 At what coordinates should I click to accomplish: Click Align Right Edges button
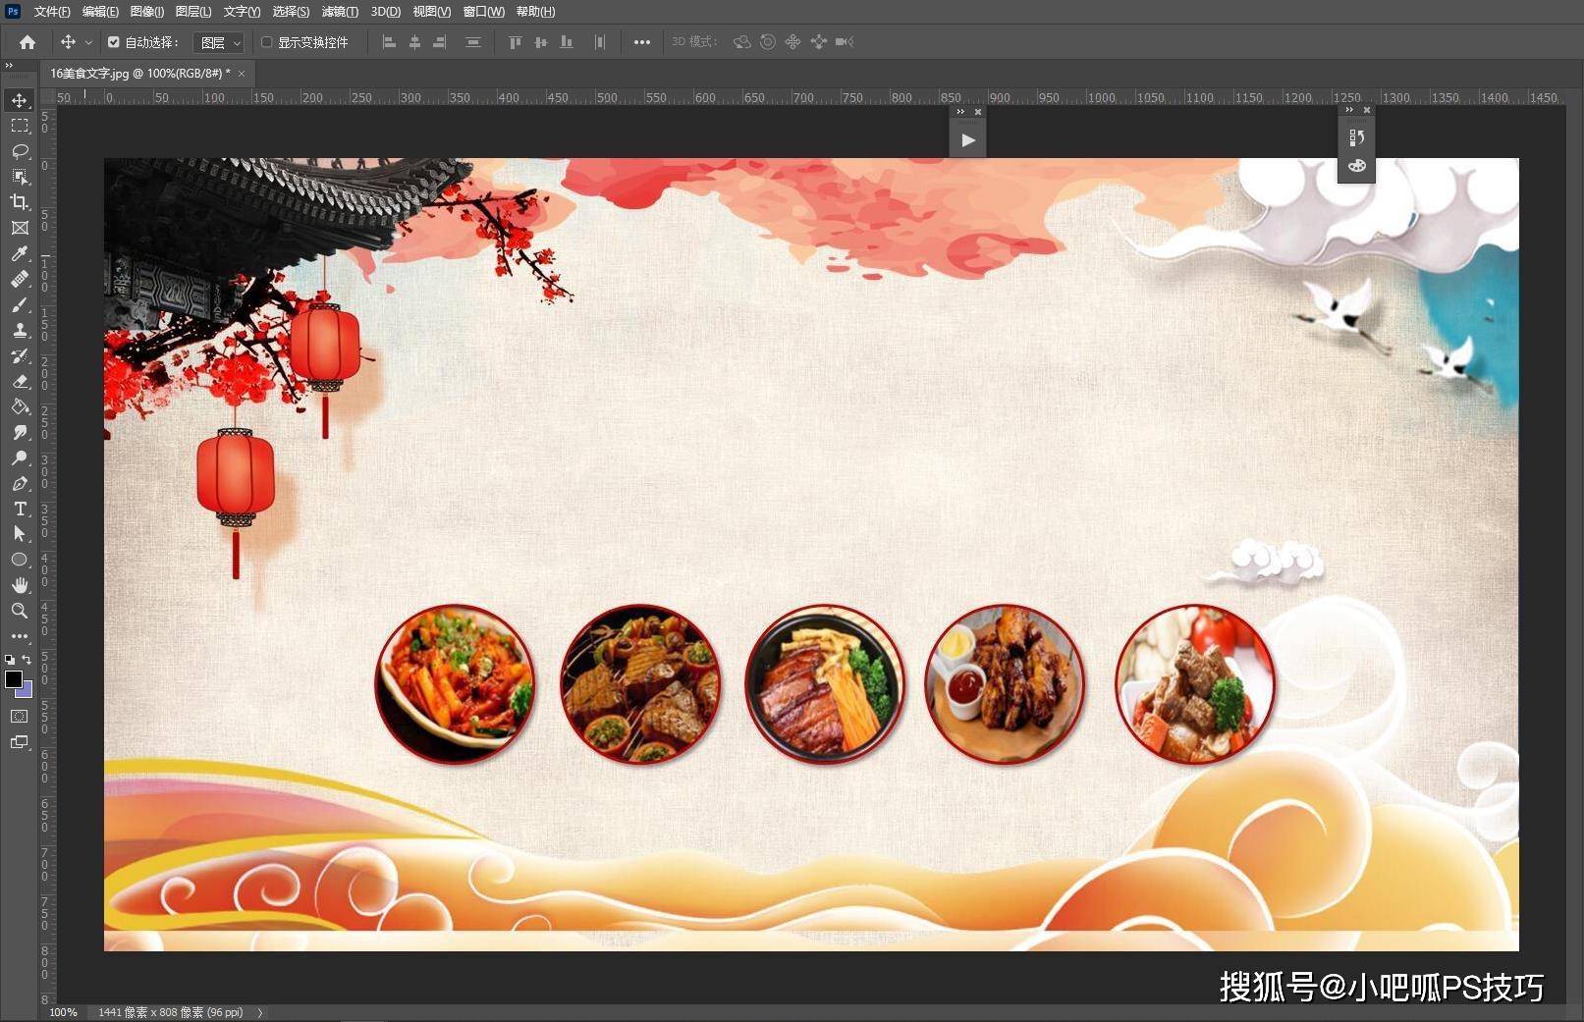440,42
